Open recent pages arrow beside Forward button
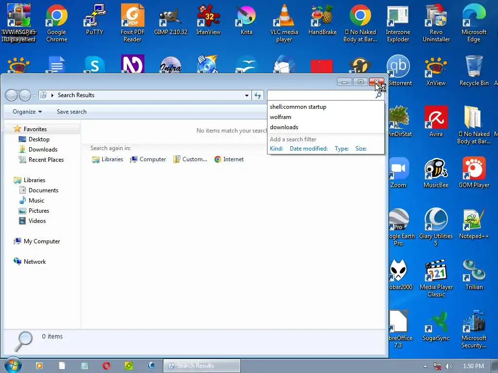This screenshot has height=373, width=498. point(35,95)
